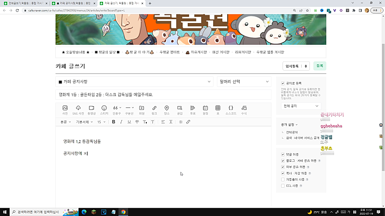The image size is (385, 216).
Task: Open the 본문 paragraph style dropdown
Action: pyautogui.click(x=65, y=122)
